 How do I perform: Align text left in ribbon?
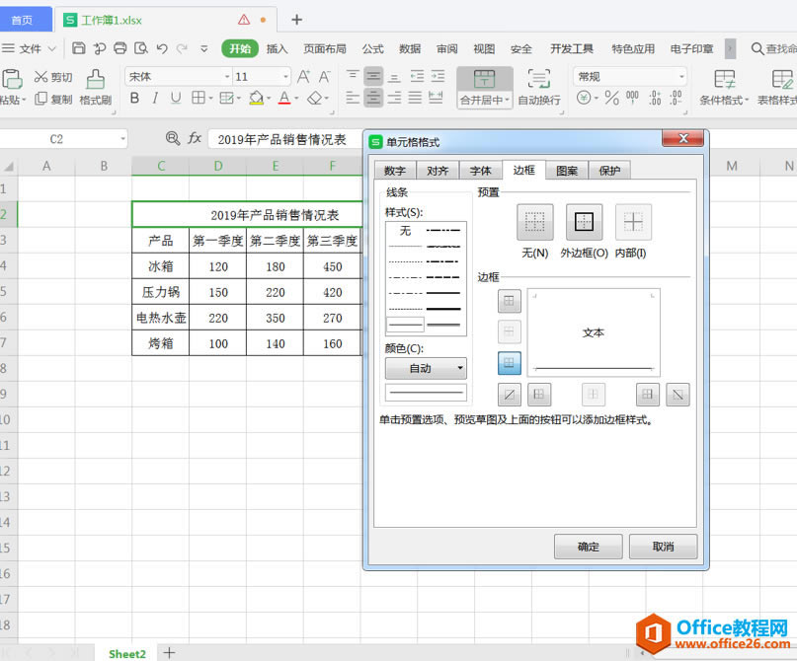pyautogui.click(x=353, y=98)
